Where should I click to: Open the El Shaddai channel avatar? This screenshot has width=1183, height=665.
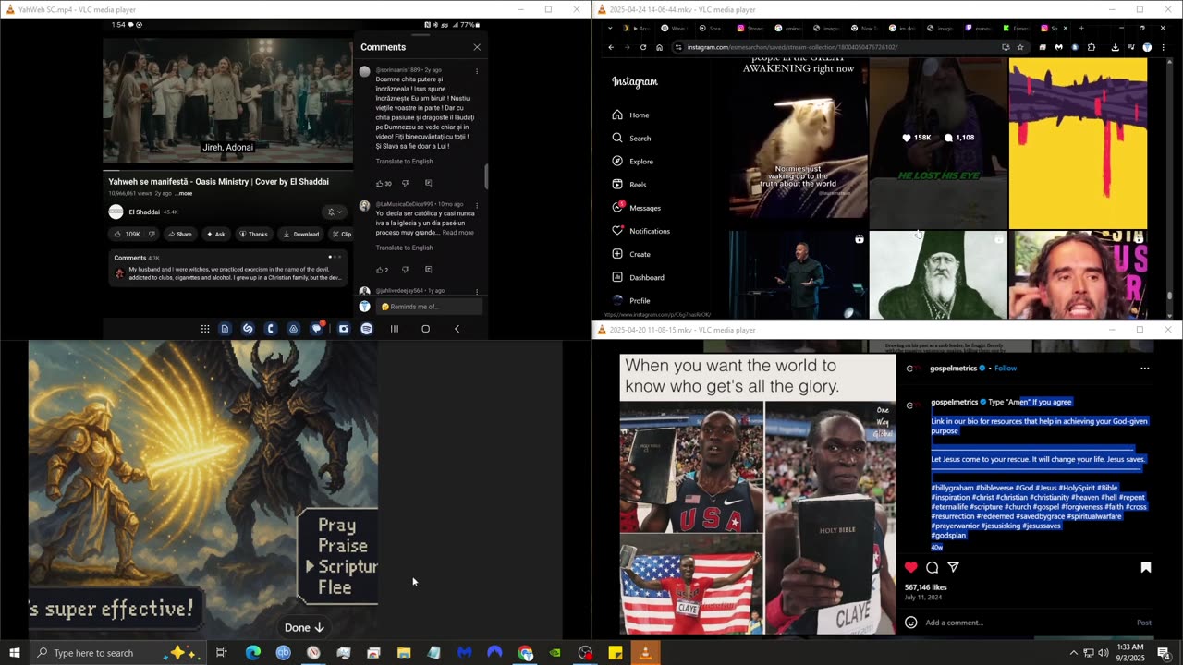(x=116, y=212)
